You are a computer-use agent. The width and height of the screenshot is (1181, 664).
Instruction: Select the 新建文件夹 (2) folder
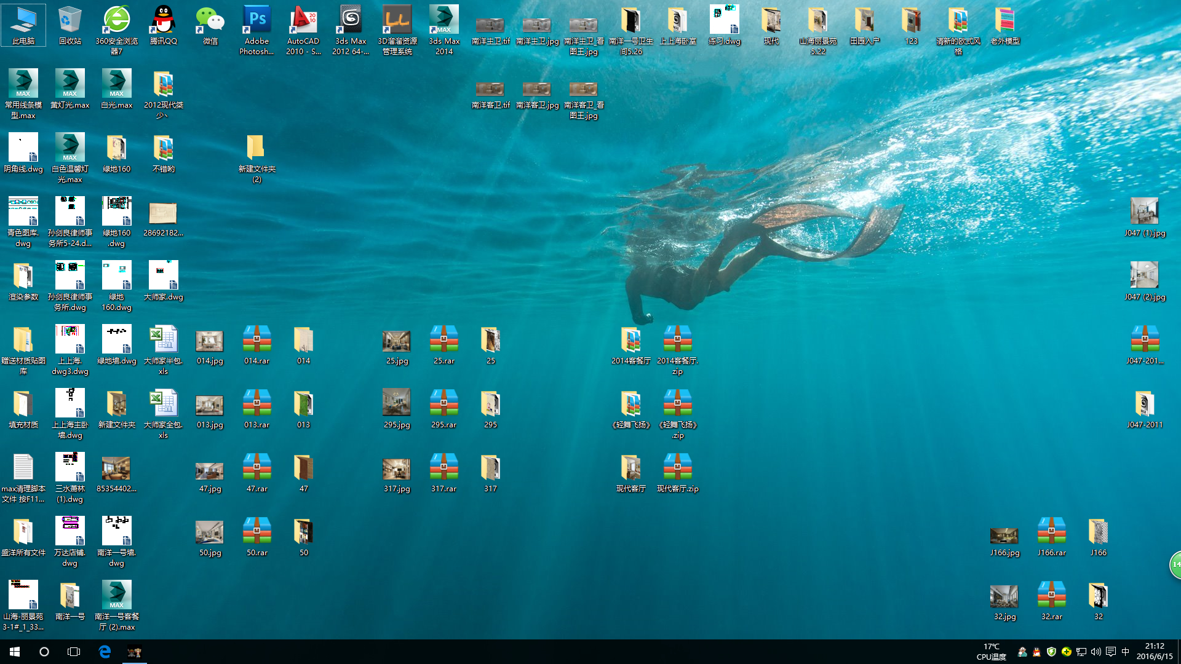pyautogui.click(x=256, y=149)
